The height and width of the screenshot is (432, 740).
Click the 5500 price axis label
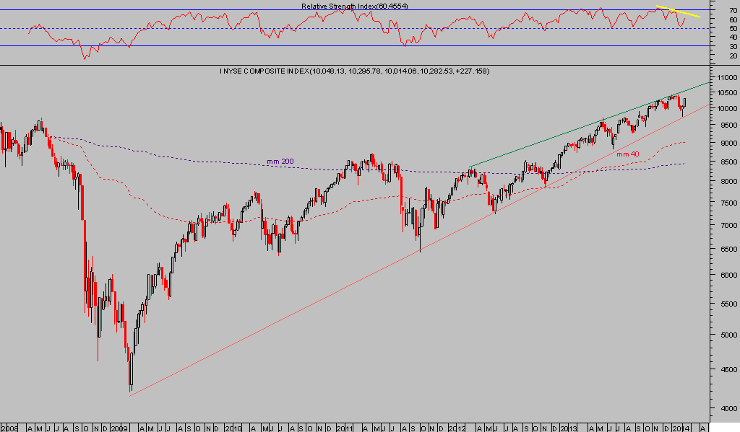tap(725, 305)
